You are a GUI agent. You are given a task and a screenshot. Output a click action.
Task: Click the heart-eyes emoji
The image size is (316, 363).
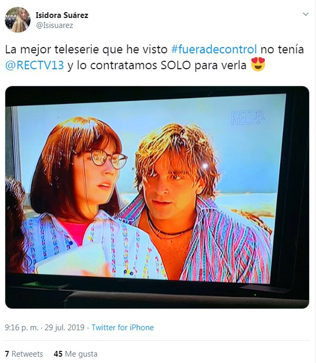(x=258, y=64)
